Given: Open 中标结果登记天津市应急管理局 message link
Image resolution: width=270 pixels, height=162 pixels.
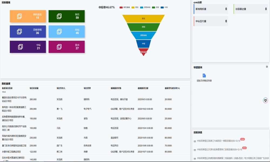Looking at the screenshot, I should click(219, 150).
